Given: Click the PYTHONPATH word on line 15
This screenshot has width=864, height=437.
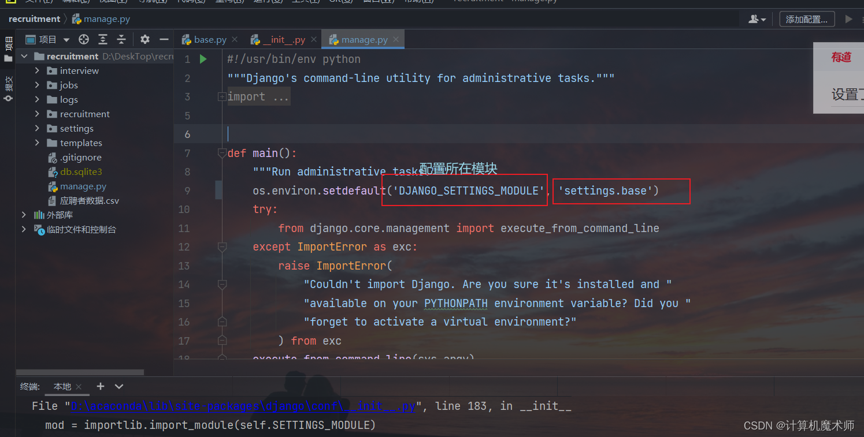Looking at the screenshot, I should tap(456, 303).
